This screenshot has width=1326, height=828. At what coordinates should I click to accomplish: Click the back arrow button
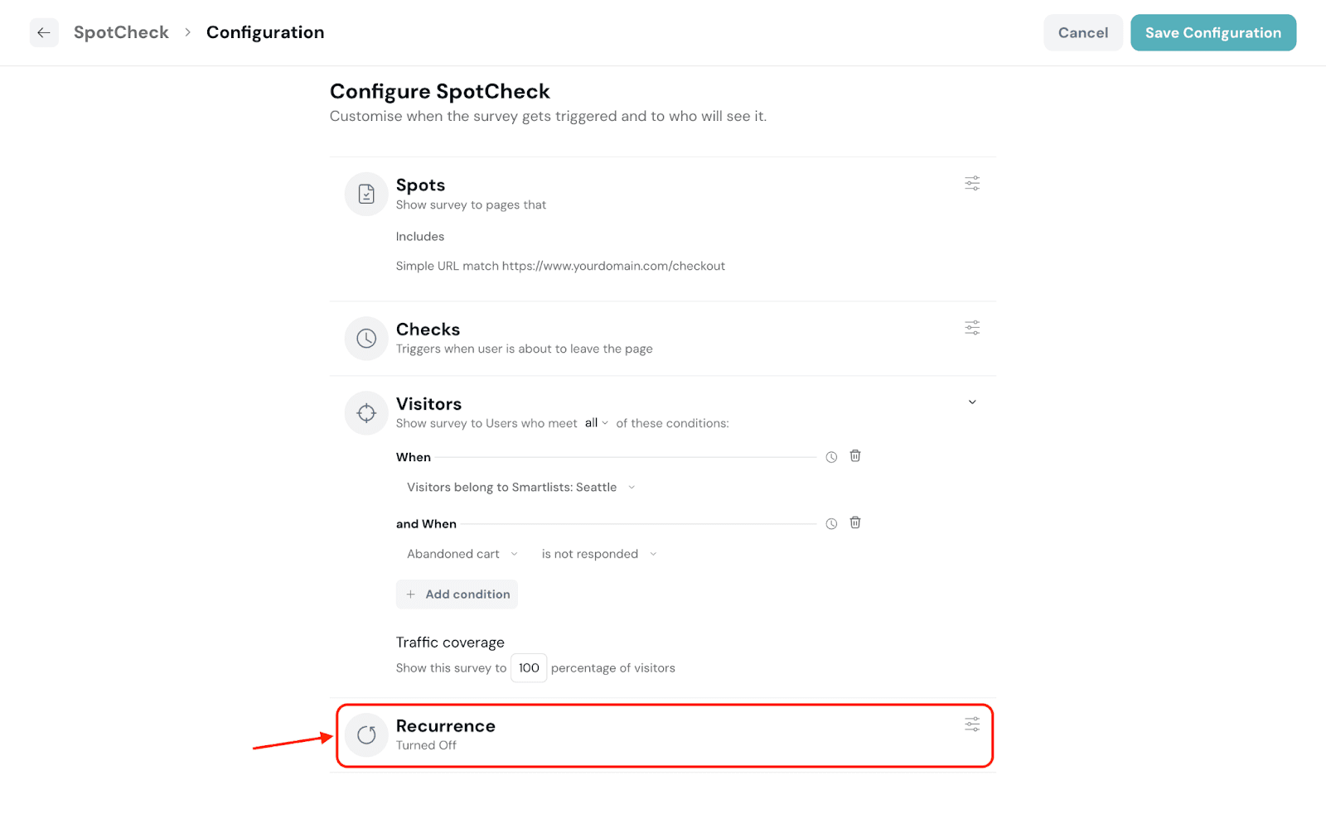pos(44,33)
